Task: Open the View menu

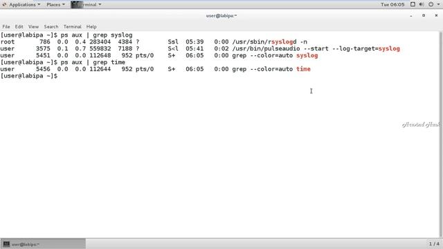Action: click(x=33, y=26)
